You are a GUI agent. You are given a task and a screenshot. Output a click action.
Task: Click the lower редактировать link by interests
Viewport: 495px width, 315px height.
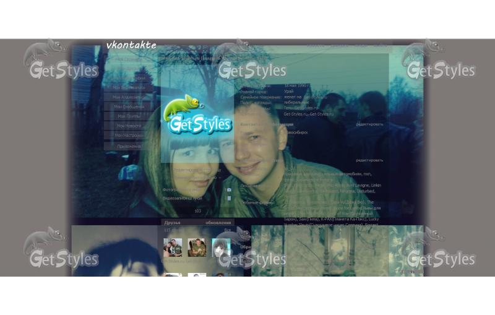click(369, 160)
